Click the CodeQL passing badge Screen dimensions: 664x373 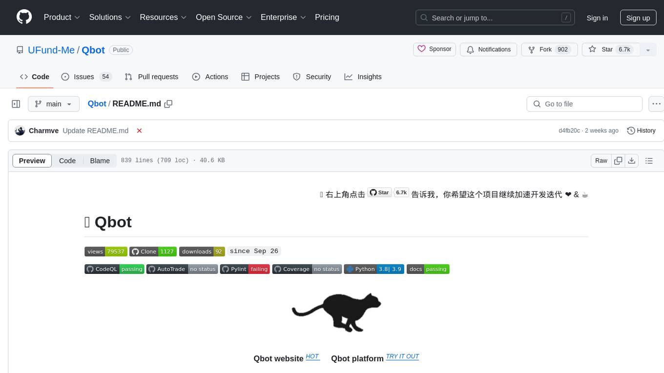114,269
